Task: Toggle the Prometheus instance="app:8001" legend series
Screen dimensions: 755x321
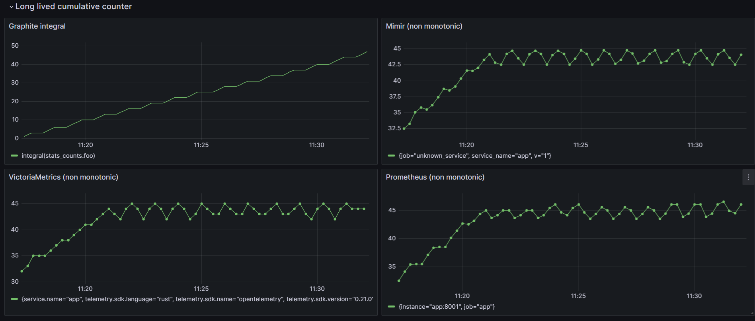Action: pos(447,307)
